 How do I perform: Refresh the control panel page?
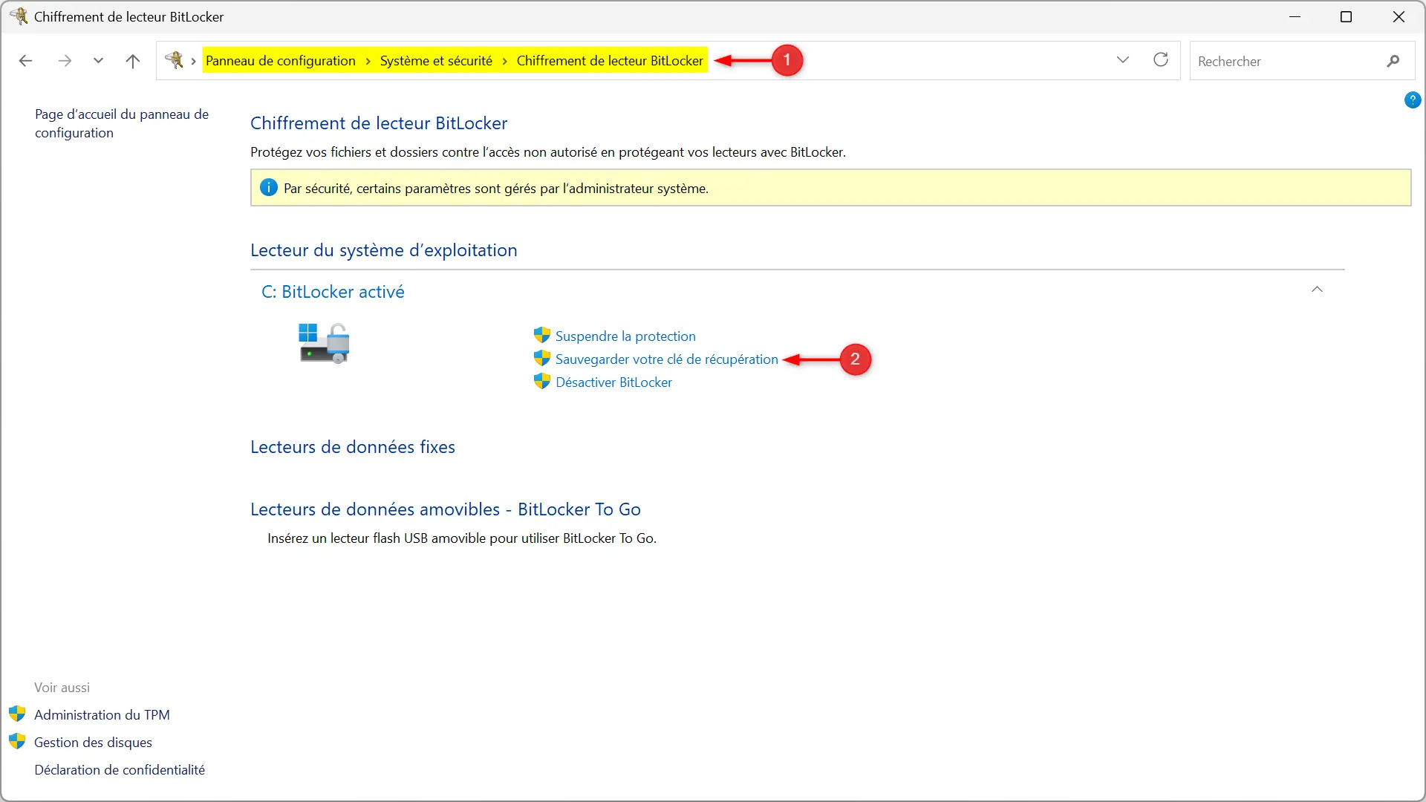[x=1161, y=60]
